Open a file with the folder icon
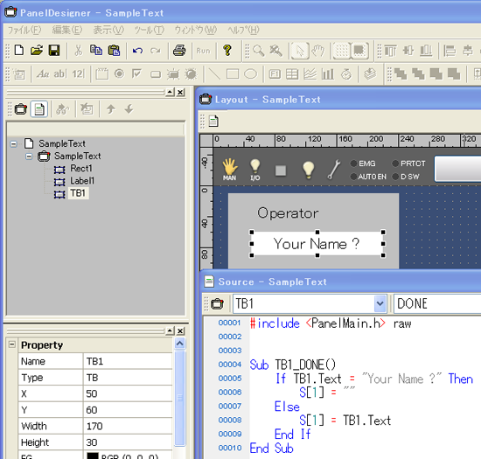Viewport: 481px width, 459px height. coord(37,51)
